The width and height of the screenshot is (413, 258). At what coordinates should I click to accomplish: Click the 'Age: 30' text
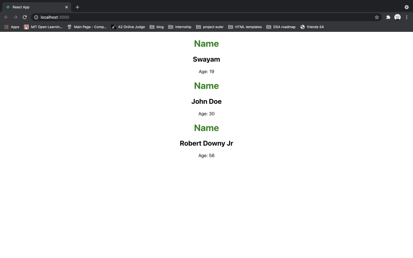coord(206,114)
